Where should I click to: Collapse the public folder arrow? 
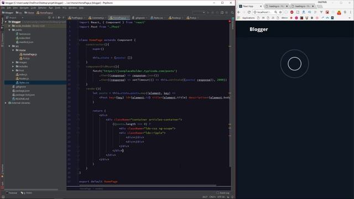(x=9, y=30)
